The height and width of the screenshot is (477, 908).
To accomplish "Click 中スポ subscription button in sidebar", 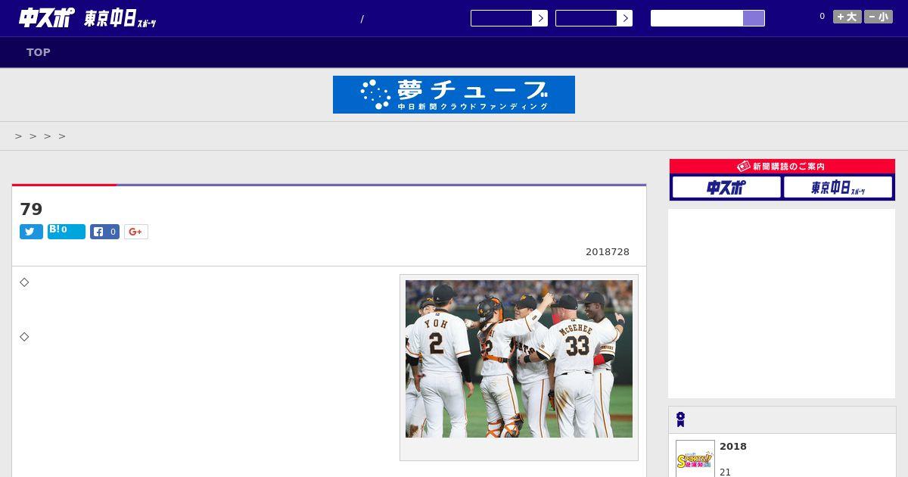I will pos(726,187).
